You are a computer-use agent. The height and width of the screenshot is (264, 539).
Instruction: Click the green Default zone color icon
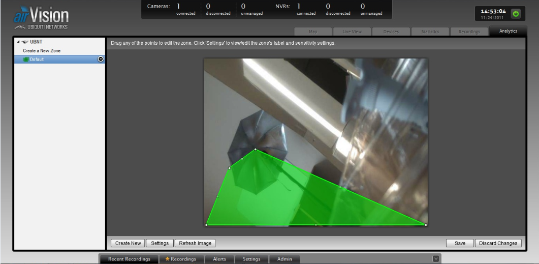25,60
